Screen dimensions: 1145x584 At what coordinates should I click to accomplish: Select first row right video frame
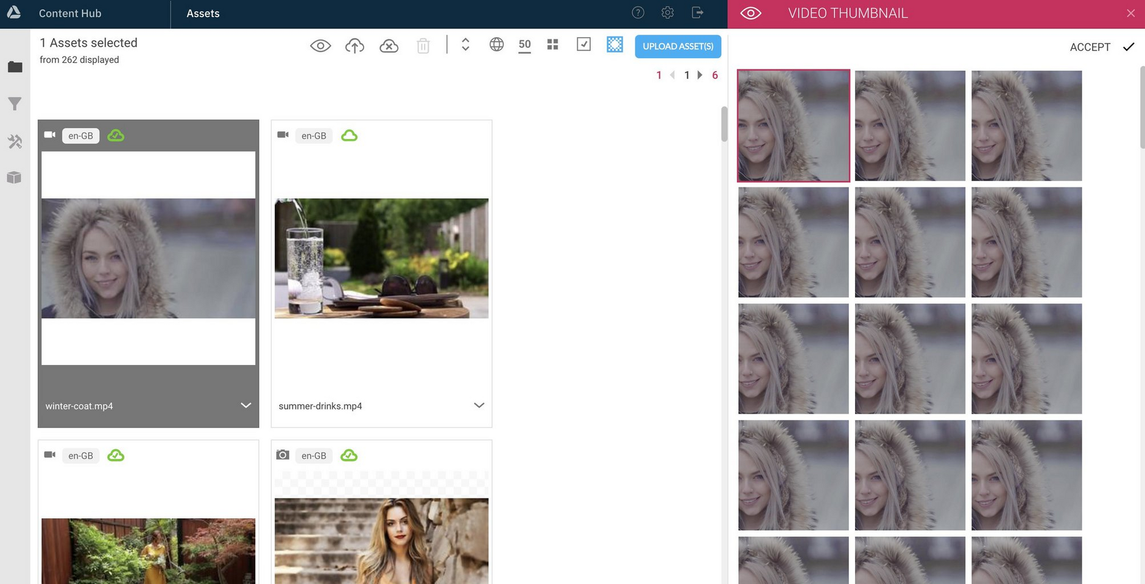(x=1026, y=125)
